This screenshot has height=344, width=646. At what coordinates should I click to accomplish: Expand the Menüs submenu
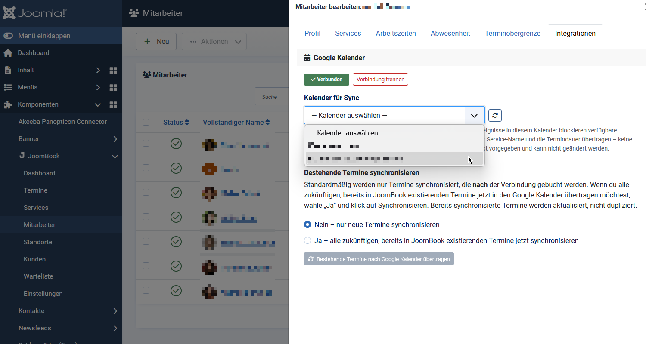coord(98,87)
